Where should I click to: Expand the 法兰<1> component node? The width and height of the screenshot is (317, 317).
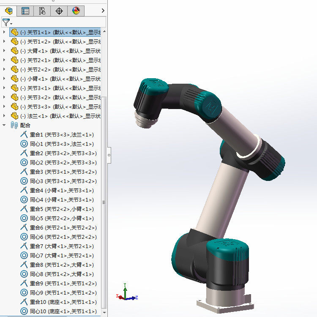click(4, 116)
